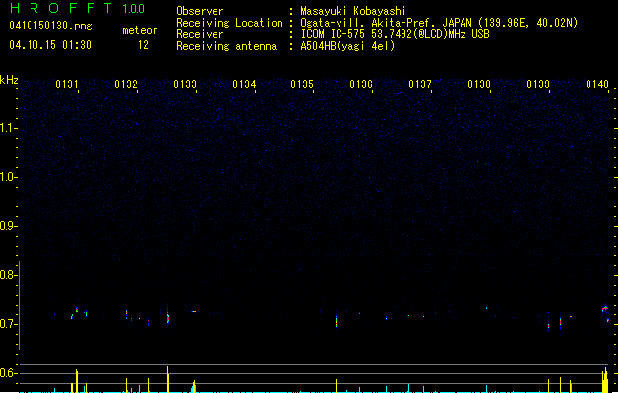The width and height of the screenshot is (619, 393).
Task: Click the 0134 time marker
Action: click(x=244, y=84)
